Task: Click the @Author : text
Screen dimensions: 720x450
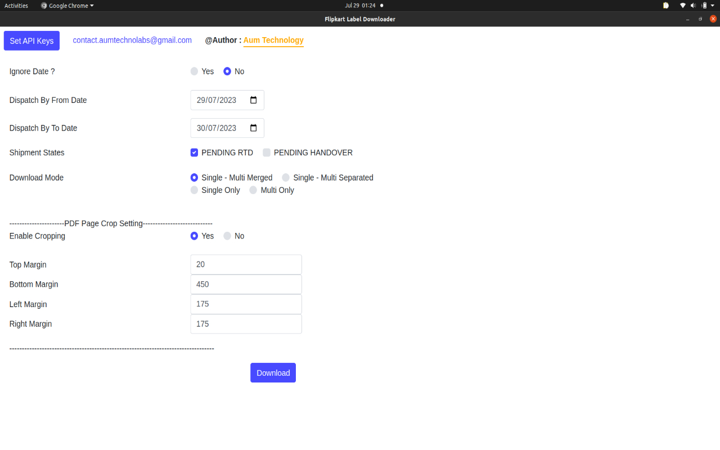Action: (x=223, y=40)
